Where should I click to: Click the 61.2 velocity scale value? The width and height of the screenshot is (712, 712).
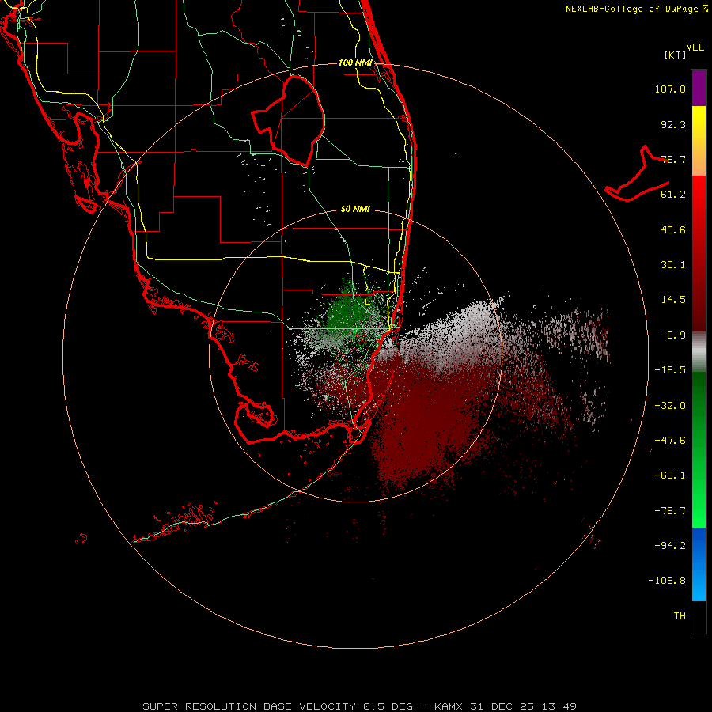click(673, 195)
